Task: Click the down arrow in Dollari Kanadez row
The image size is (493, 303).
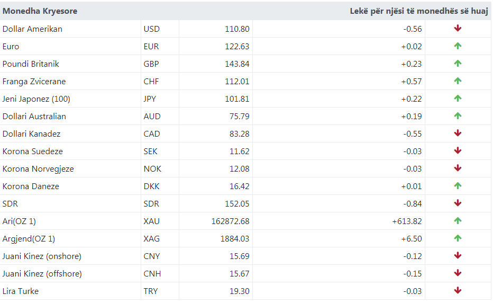Action: (x=458, y=133)
